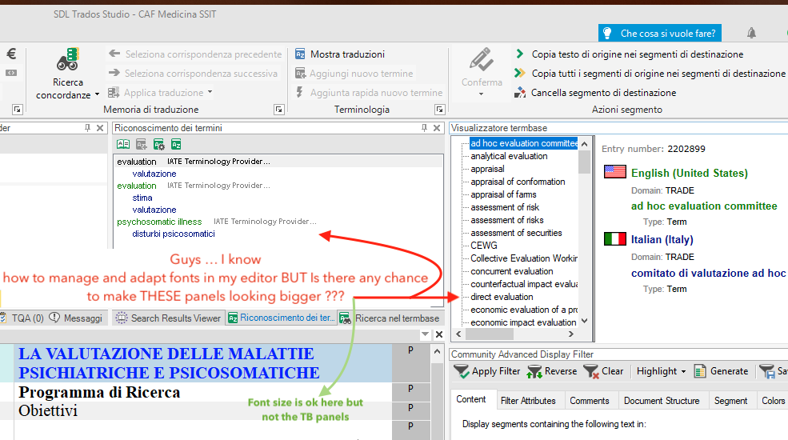Pin the left panel next to Riconoscimento

[x=87, y=128]
